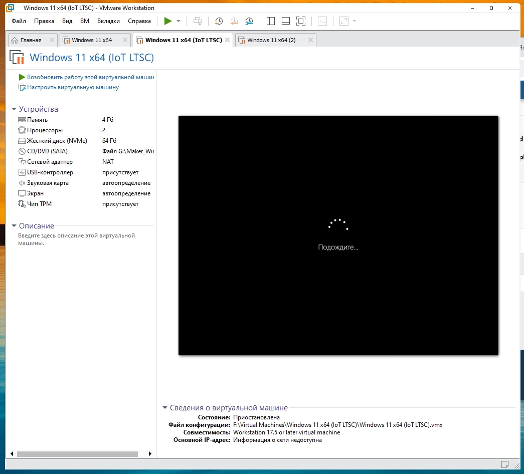This screenshot has width=524, height=474.
Task: Click the Экран display device icon
Action: [22, 193]
